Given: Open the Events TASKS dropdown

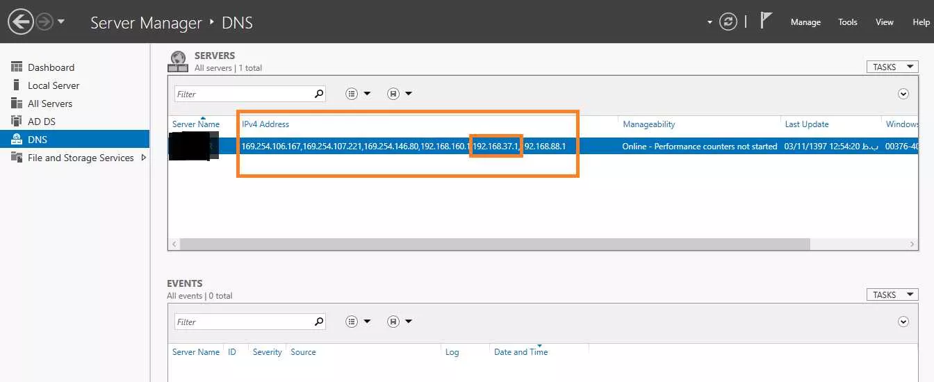Looking at the screenshot, I should 892,294.
